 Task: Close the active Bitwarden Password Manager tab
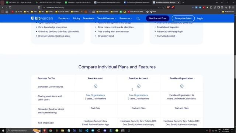[x=178, y=3]
